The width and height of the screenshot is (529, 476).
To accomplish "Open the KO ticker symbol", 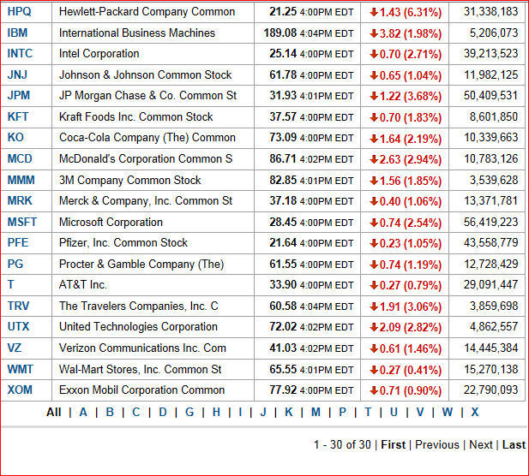I will [15, 138].
